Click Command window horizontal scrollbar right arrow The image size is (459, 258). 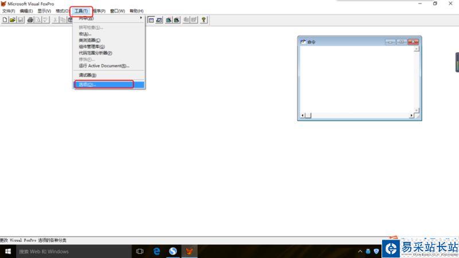point(411,115)
